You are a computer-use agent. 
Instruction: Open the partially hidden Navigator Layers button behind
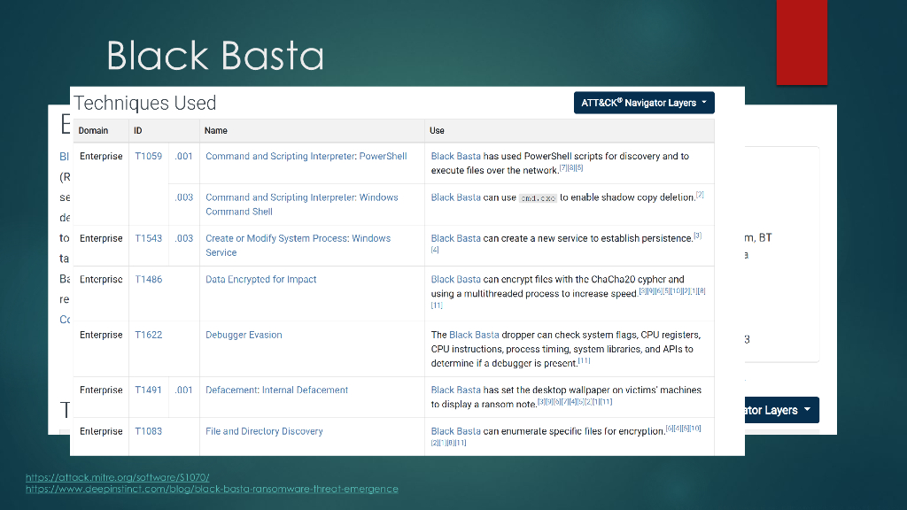coord(781,410)
